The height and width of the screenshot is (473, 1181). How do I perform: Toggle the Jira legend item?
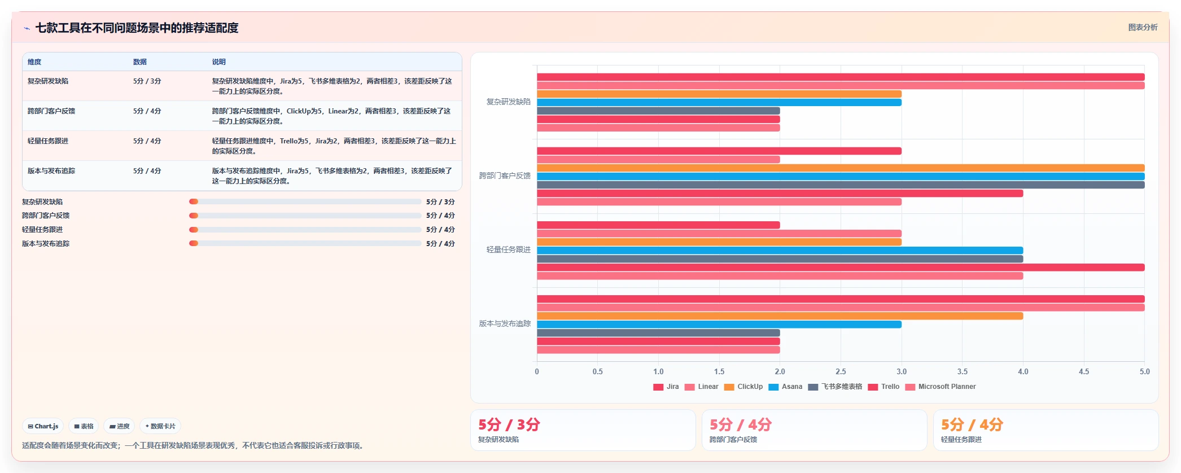point(666,387)
